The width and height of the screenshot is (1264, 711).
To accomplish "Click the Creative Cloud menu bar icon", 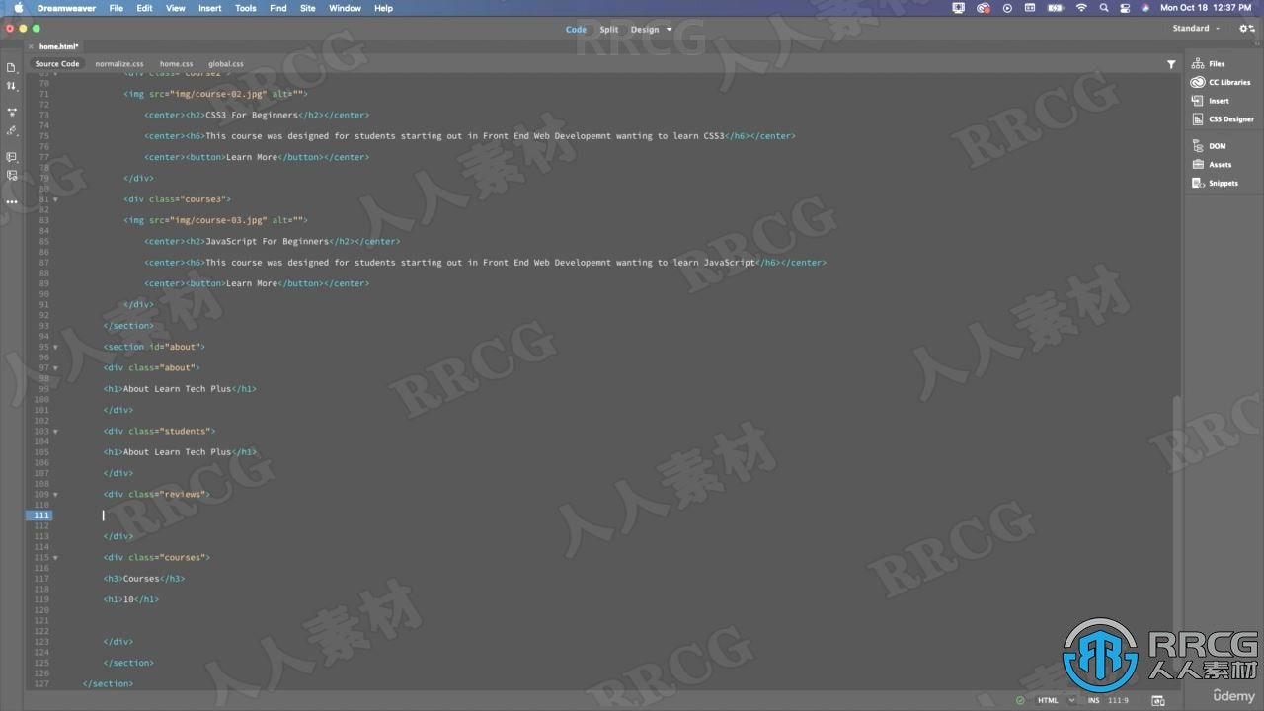I will [984, 8].
